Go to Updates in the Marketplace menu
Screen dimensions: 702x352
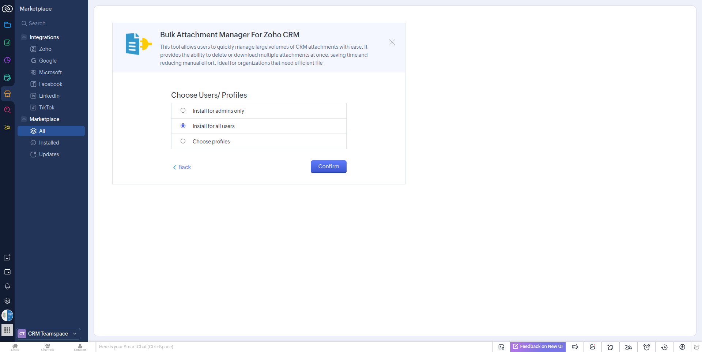49,154
